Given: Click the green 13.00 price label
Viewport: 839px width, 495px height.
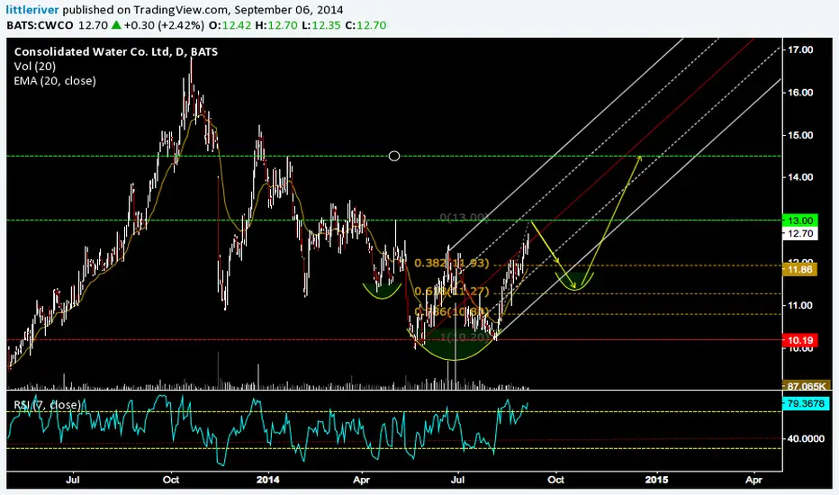Looking at the screenshot, I should [x=800, y=220].
